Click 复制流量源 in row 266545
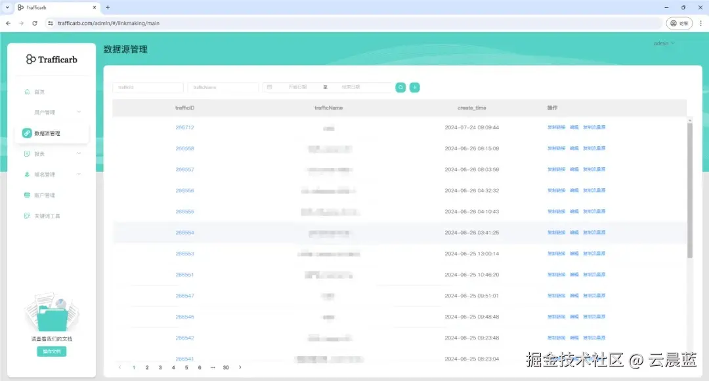Image resolution: width=709 pixels, height=381 pixels. click(x=594, y=317)
